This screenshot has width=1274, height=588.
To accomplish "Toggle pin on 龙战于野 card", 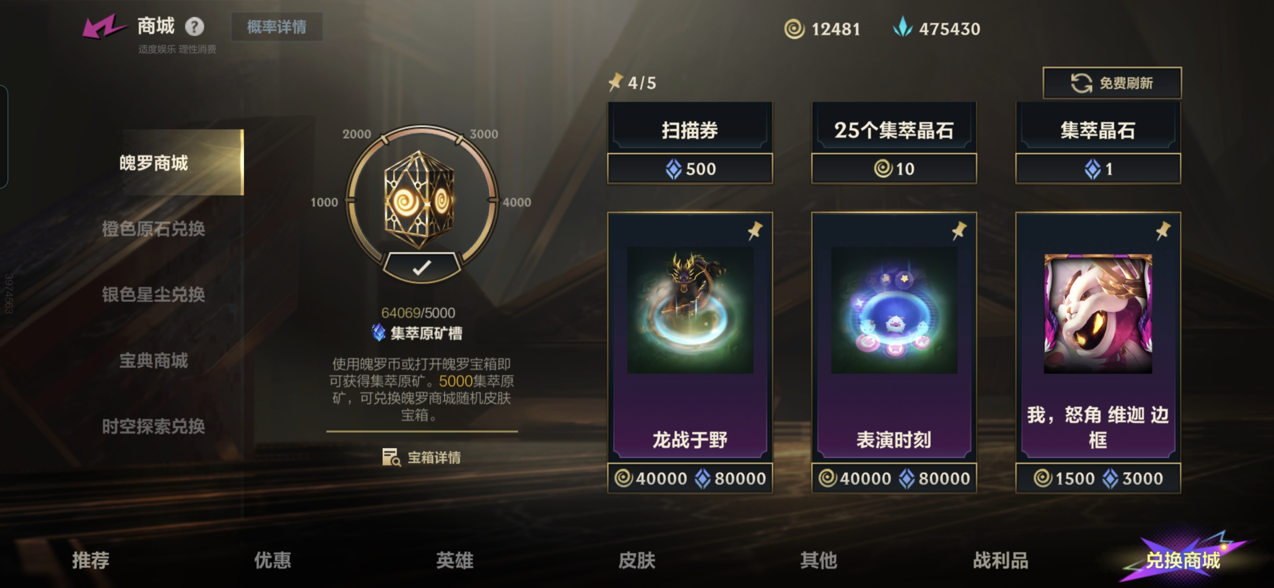I will (755, 231).
